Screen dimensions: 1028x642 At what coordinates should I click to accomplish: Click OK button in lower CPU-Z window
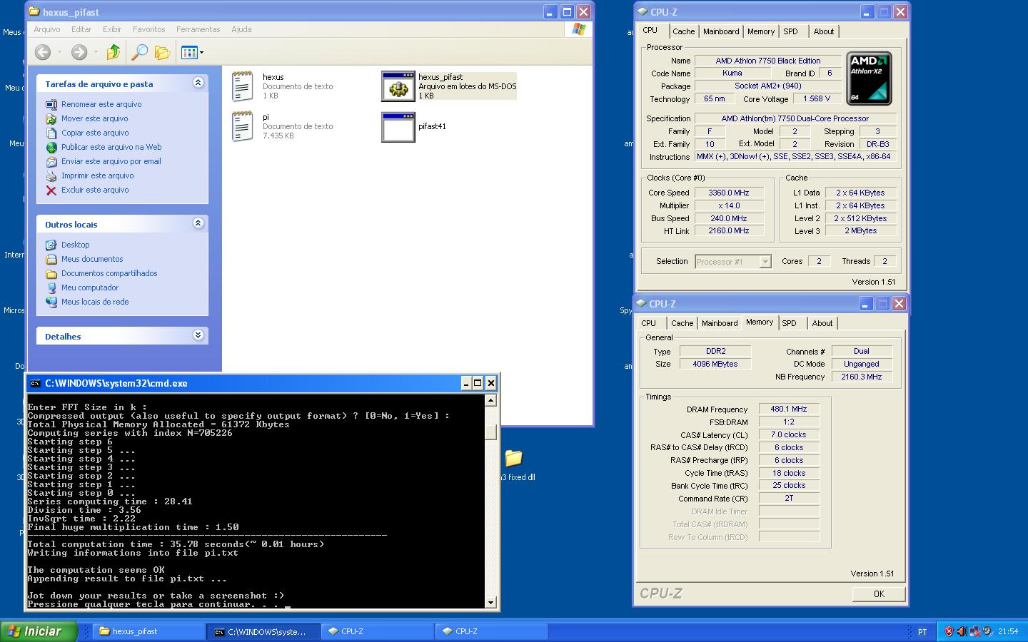pyautogui.click(x=879, y=593)
